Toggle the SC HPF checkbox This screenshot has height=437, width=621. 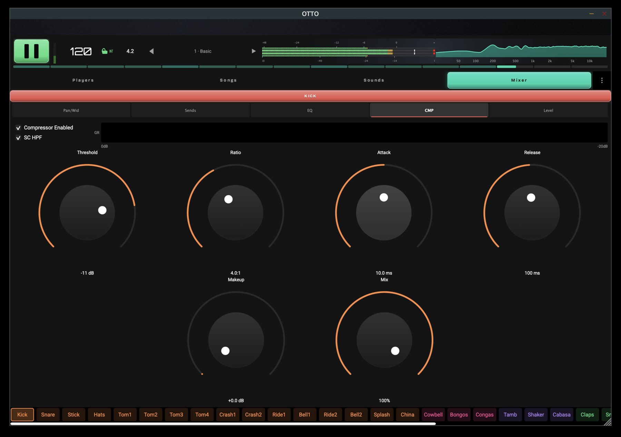click(x=18, y=138)
